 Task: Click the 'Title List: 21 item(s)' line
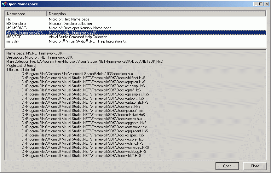tap(20, 70)
